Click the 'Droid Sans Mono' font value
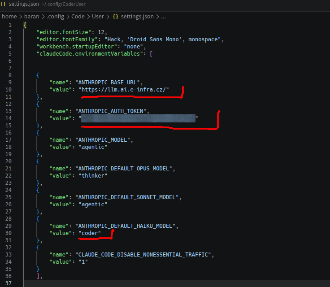330x287 pixels. click(x=154, y=39)
